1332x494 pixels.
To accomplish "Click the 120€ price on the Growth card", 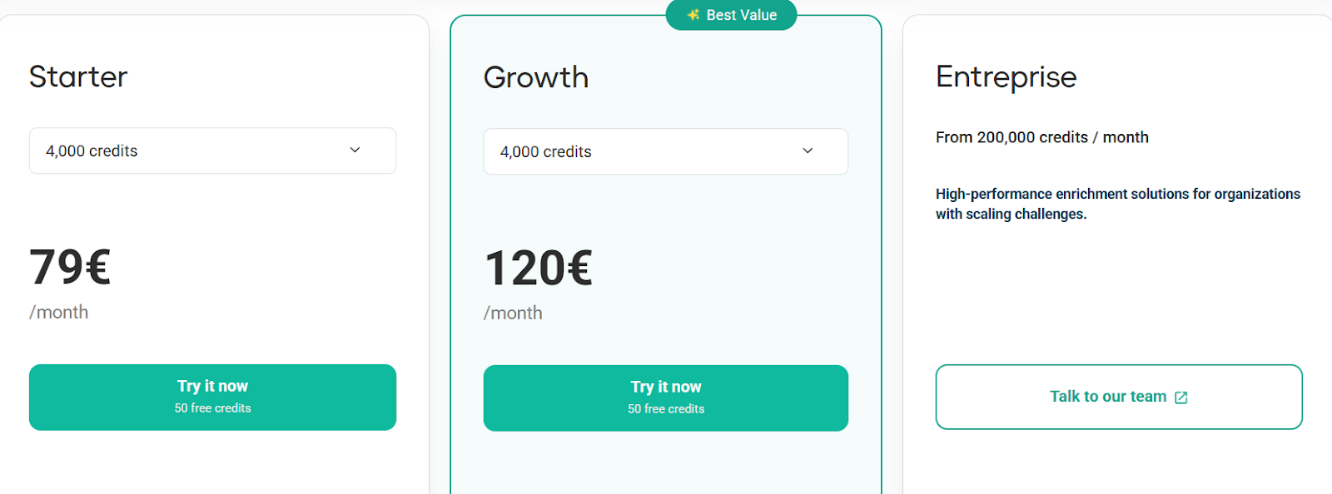I will click(x=539, y=268).
